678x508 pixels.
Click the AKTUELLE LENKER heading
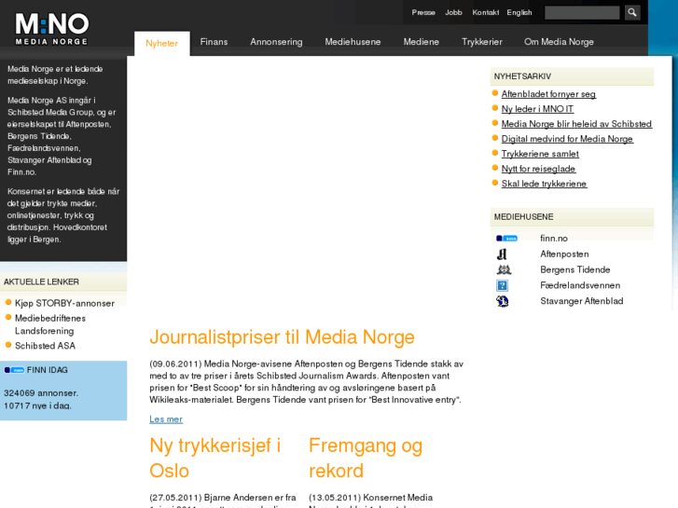(41, 281)
